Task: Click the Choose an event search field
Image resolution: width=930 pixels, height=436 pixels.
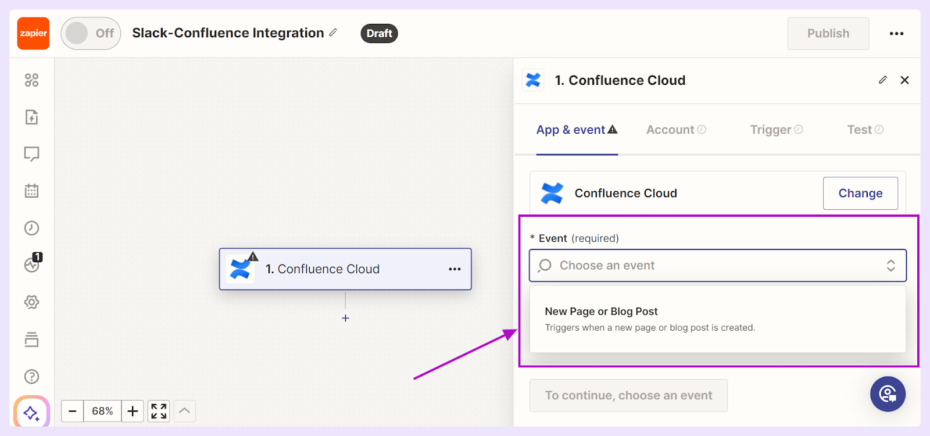Action: coord(718,266)
